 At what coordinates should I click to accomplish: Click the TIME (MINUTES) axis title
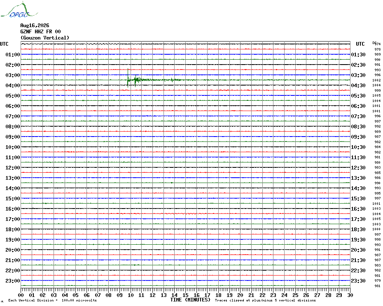click(x=191, y=300)
